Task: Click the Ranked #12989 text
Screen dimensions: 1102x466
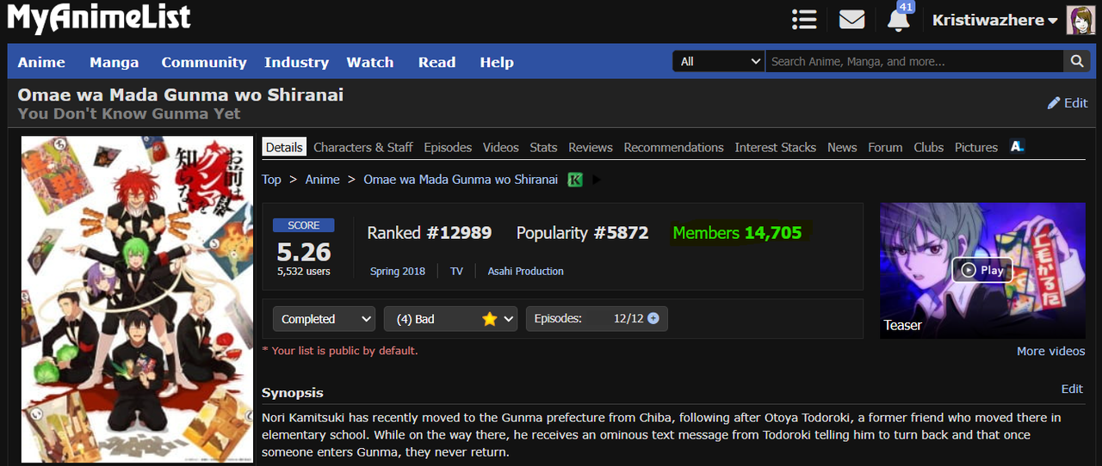Action: point(430,233)
